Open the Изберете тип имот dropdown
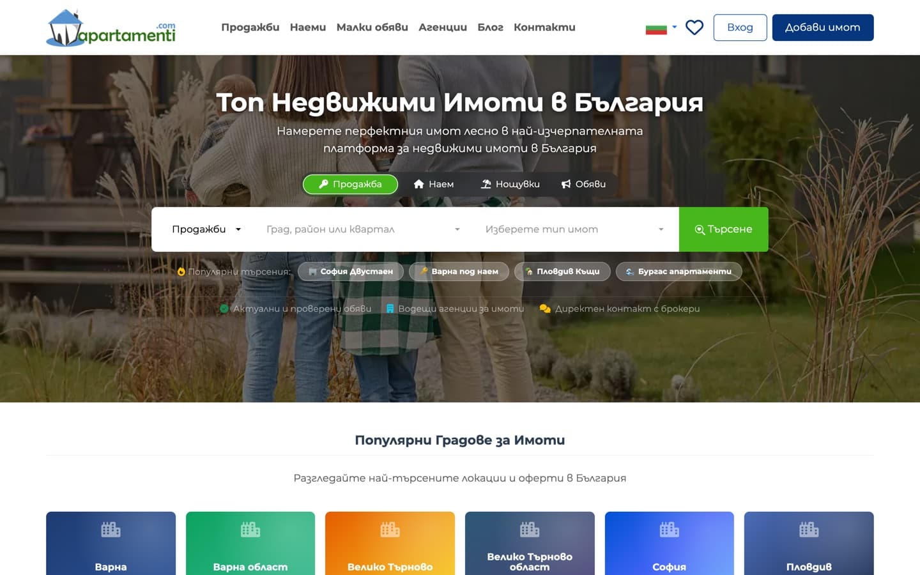 tap(575, 229)
